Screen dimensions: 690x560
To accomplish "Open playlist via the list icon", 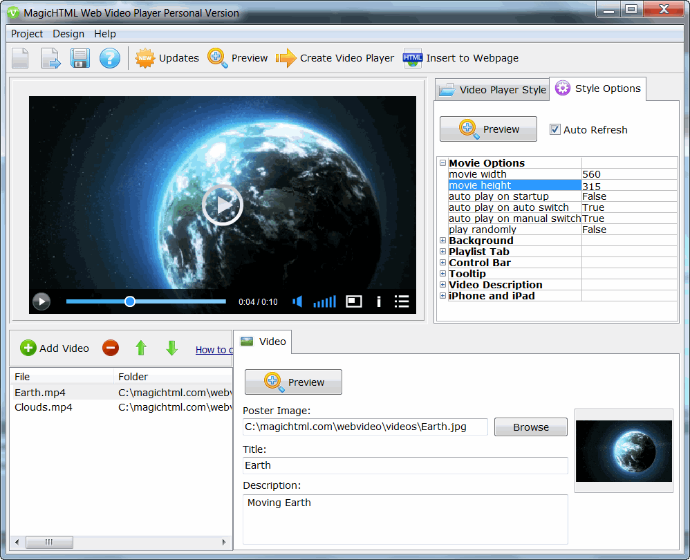I will 402,301.
